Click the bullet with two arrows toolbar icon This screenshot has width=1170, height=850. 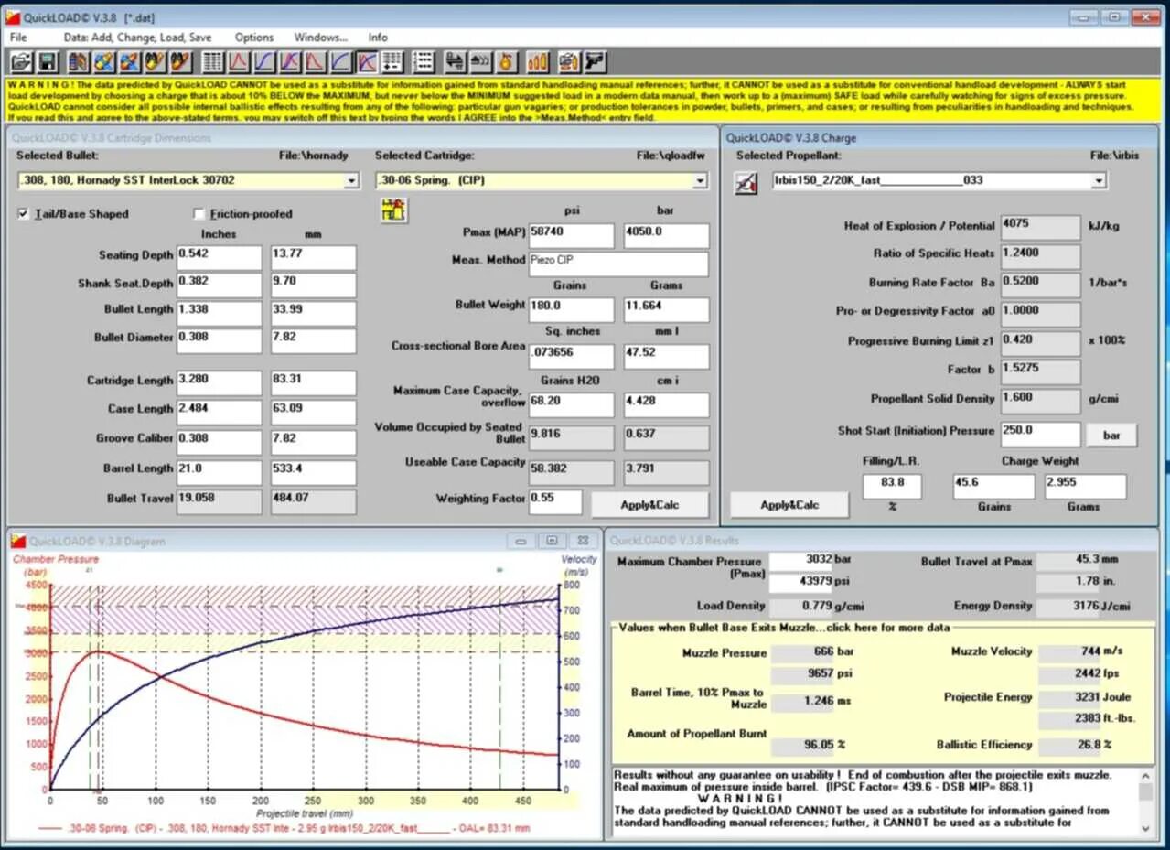tap(456, 62)
